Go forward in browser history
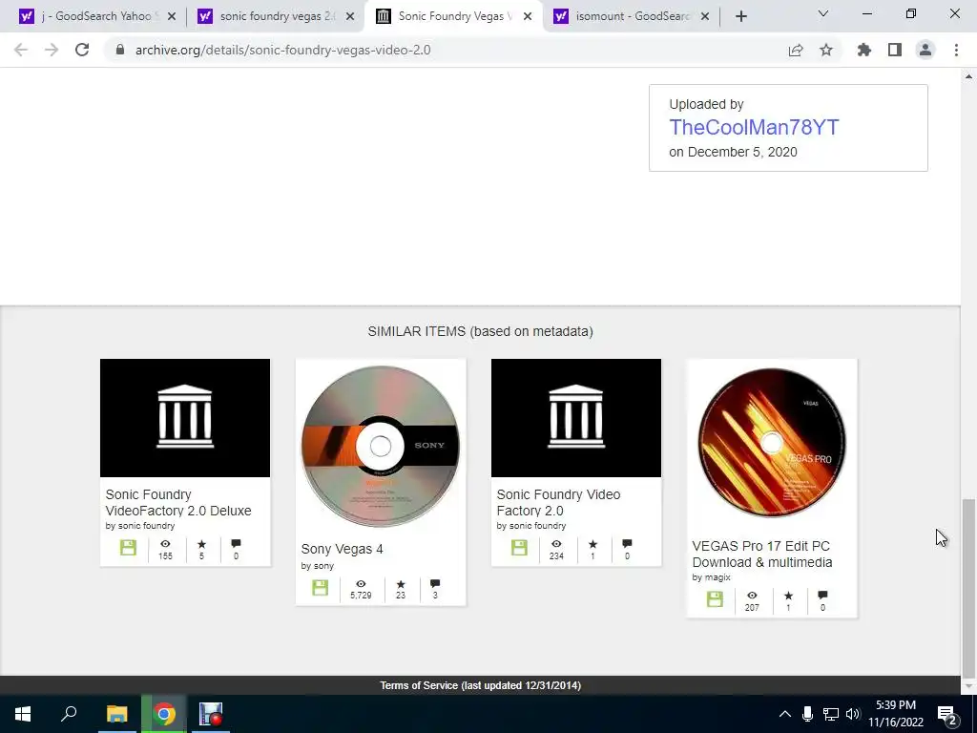The width and height of the screenshot is (977, 733). [x=52, y=50]
